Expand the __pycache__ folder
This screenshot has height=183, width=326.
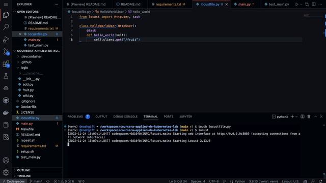[33, 73]
